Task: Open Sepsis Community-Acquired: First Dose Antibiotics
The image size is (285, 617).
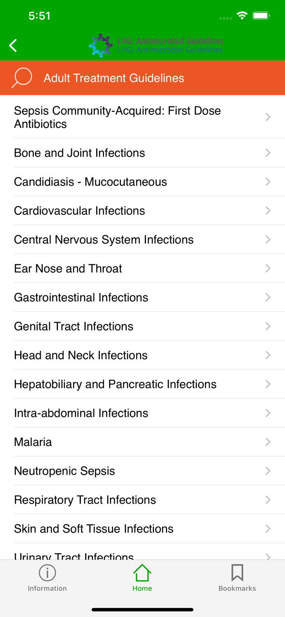Action: pos(117,117)
